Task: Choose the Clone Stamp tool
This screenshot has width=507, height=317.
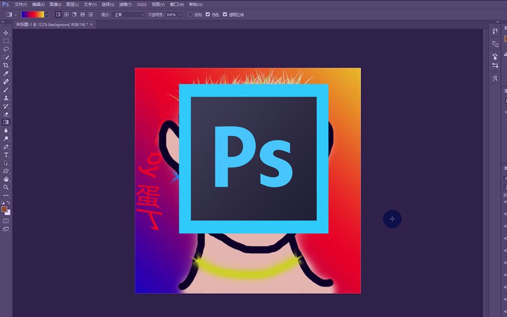Action: pos(6,98)
